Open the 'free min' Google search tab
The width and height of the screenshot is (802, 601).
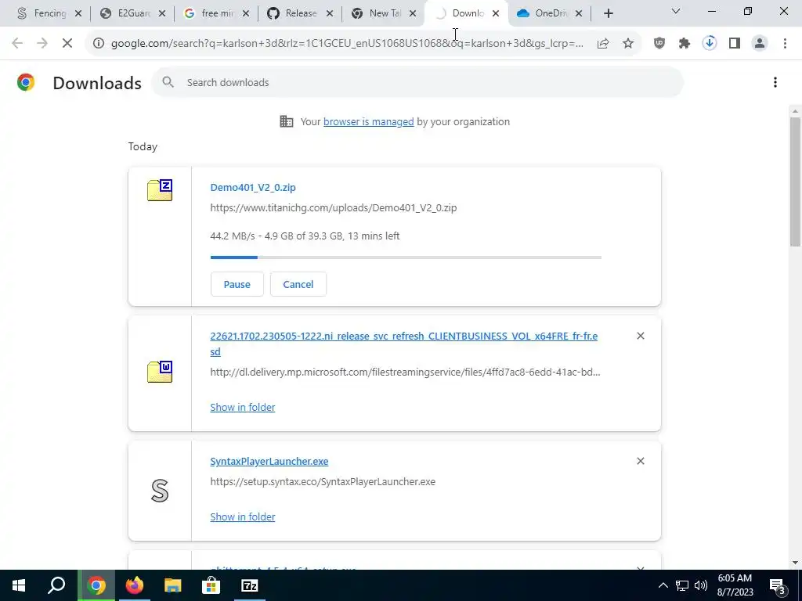(x=210, y=14)
